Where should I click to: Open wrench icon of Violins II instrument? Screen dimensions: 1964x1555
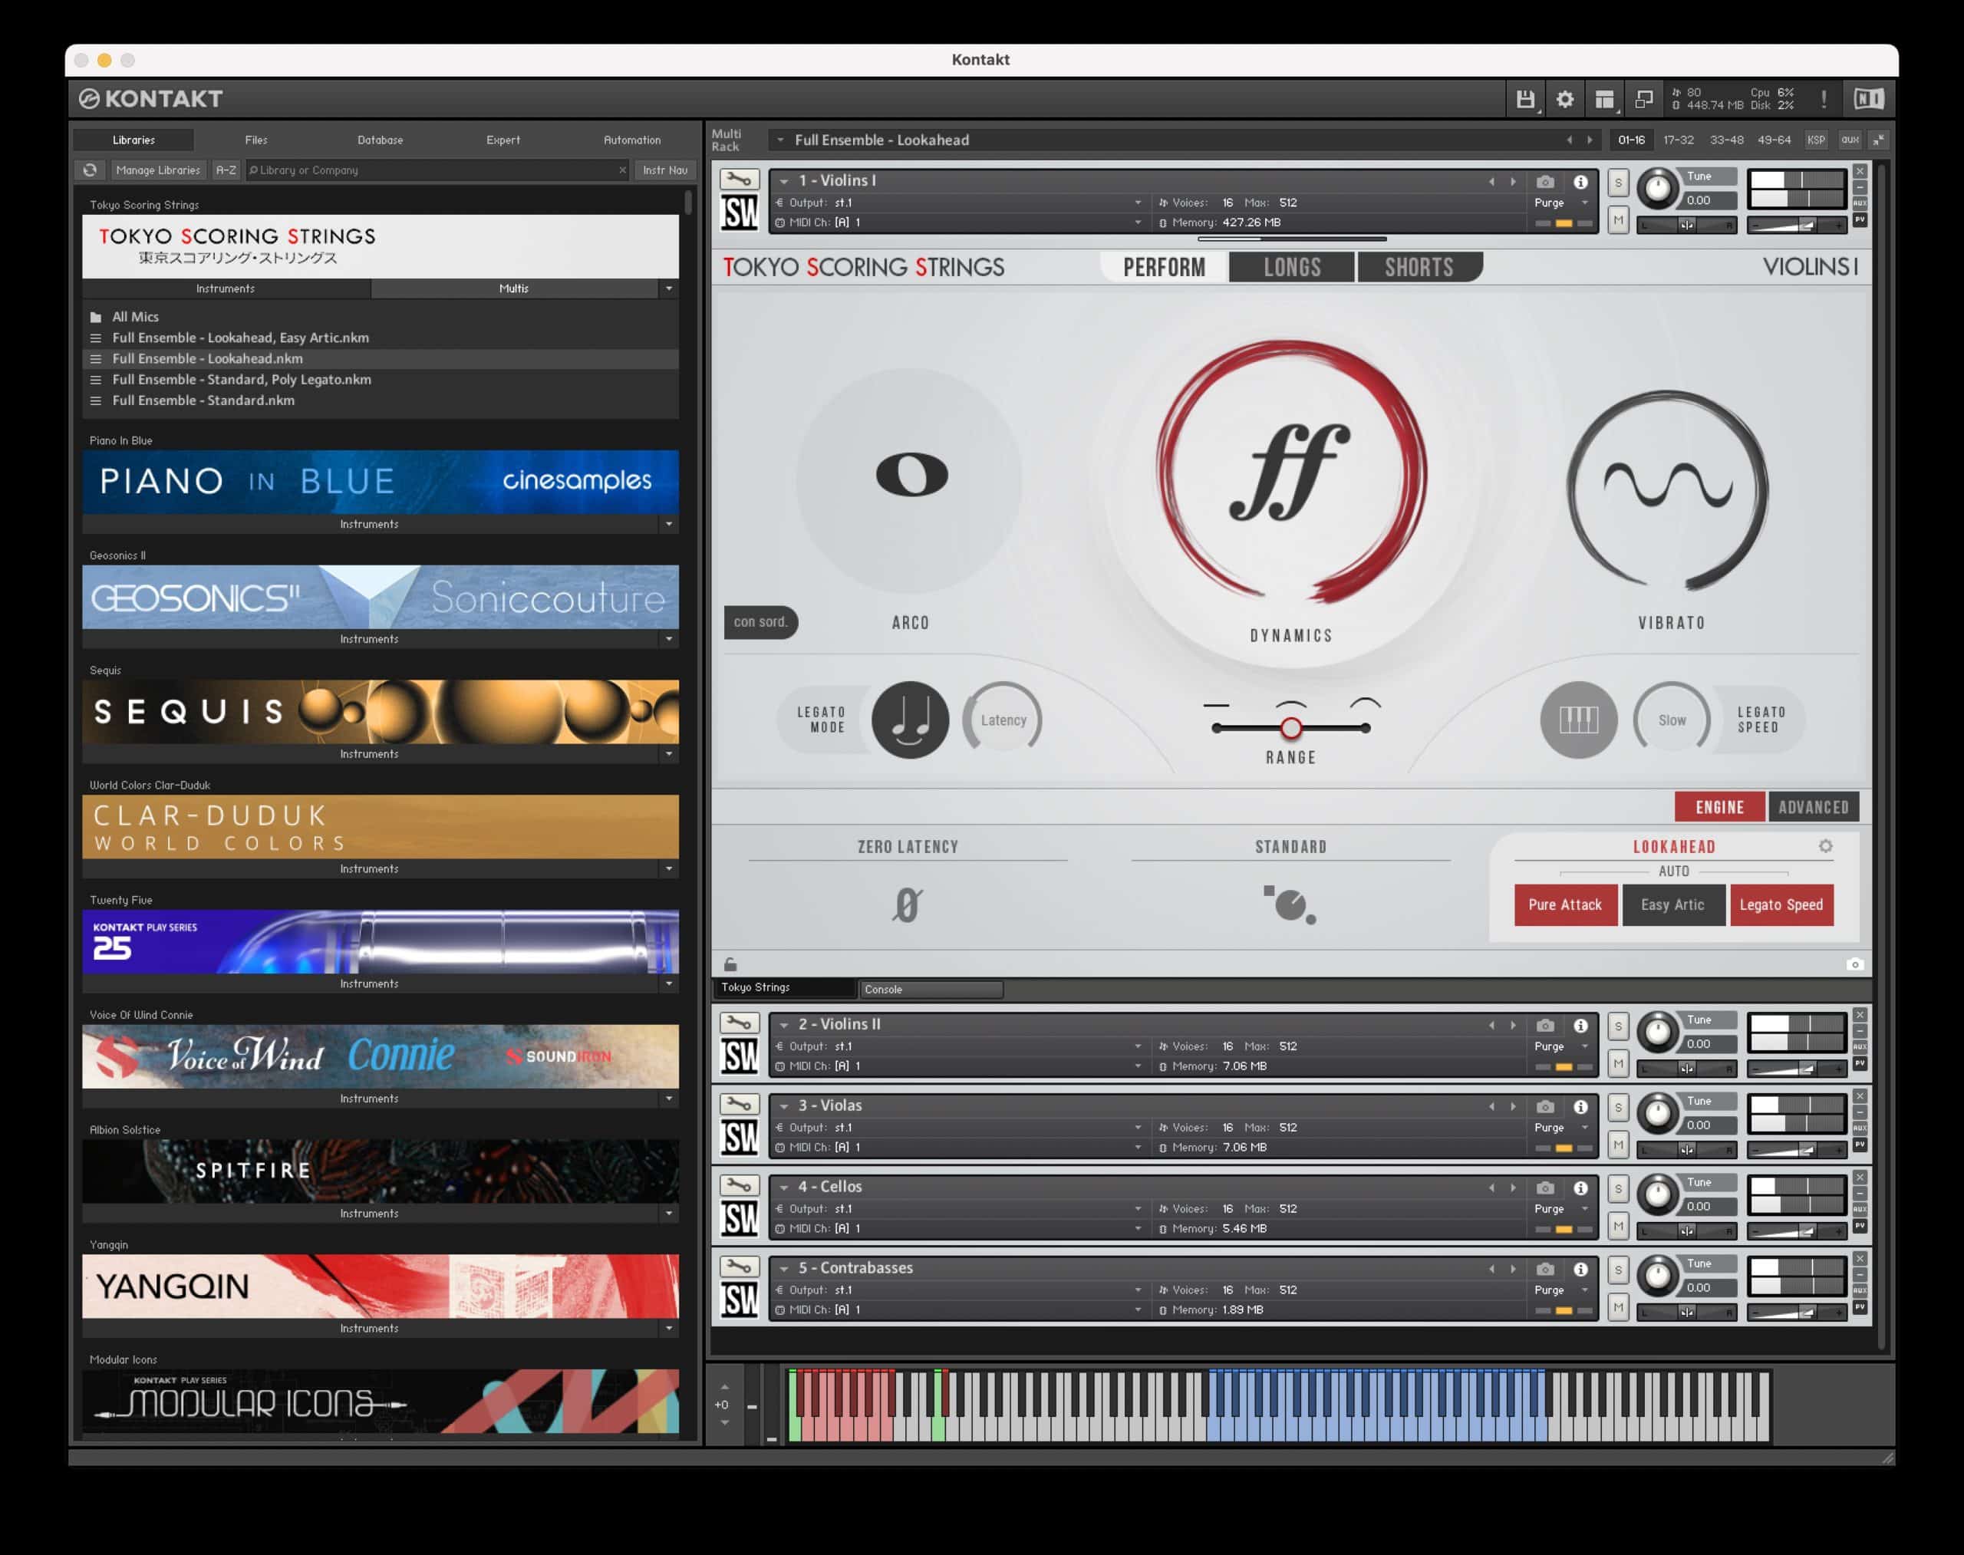pos(739,1023)
